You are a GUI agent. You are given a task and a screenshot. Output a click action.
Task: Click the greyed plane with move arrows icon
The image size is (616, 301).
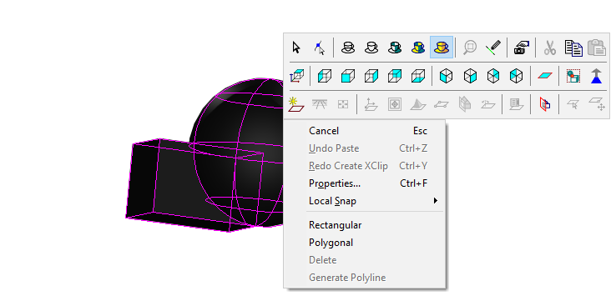(x=596, y=104)
